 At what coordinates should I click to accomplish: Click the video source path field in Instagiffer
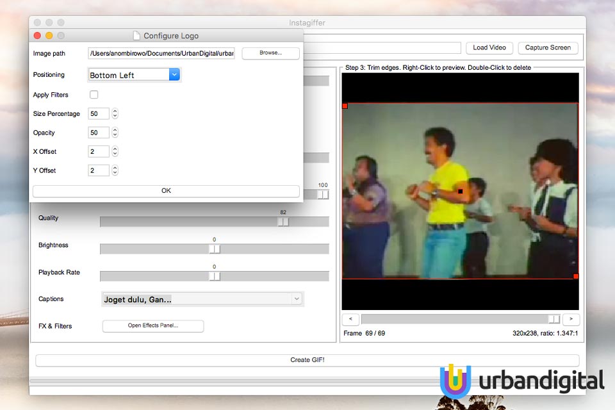tap(382, 48)
